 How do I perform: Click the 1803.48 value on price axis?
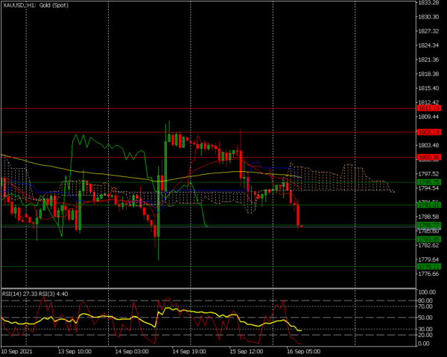[x=428, y=145]
